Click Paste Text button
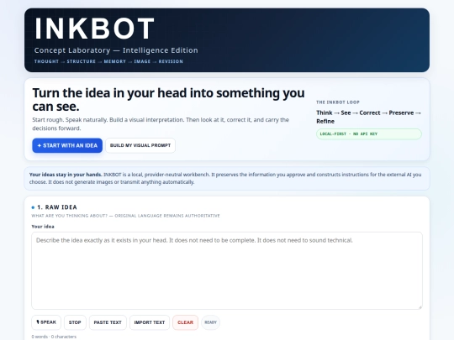Viewport: 454px width, 340px height. point(108,322)
